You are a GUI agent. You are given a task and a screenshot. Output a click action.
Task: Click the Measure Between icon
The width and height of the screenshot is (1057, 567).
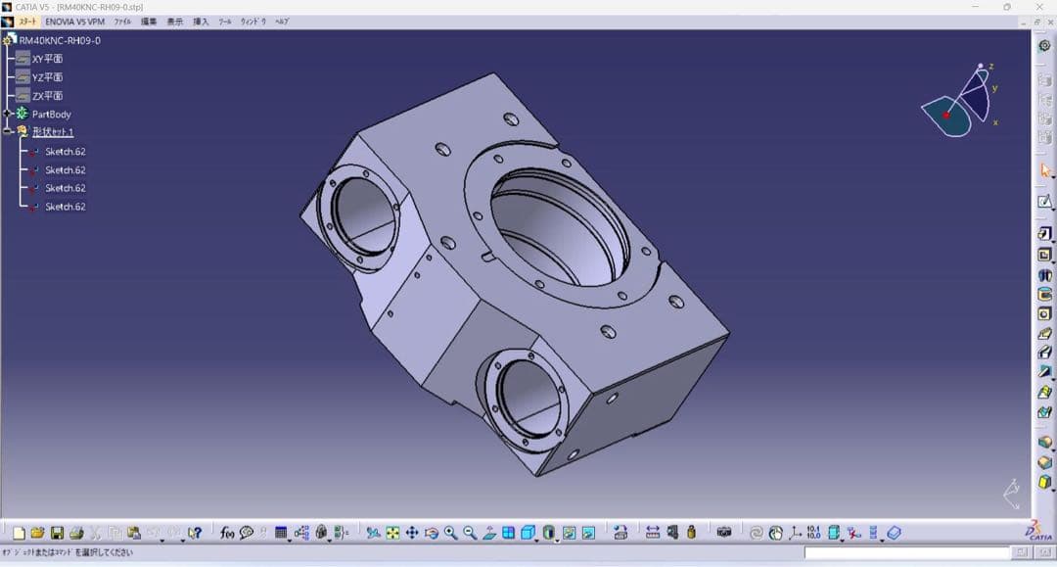click(x=653, y=533)
